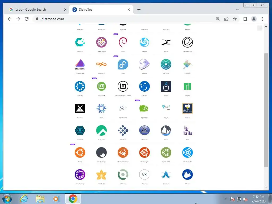The image size is (272, 204).
Task: Select the Devuan logo
Action: 166,42
